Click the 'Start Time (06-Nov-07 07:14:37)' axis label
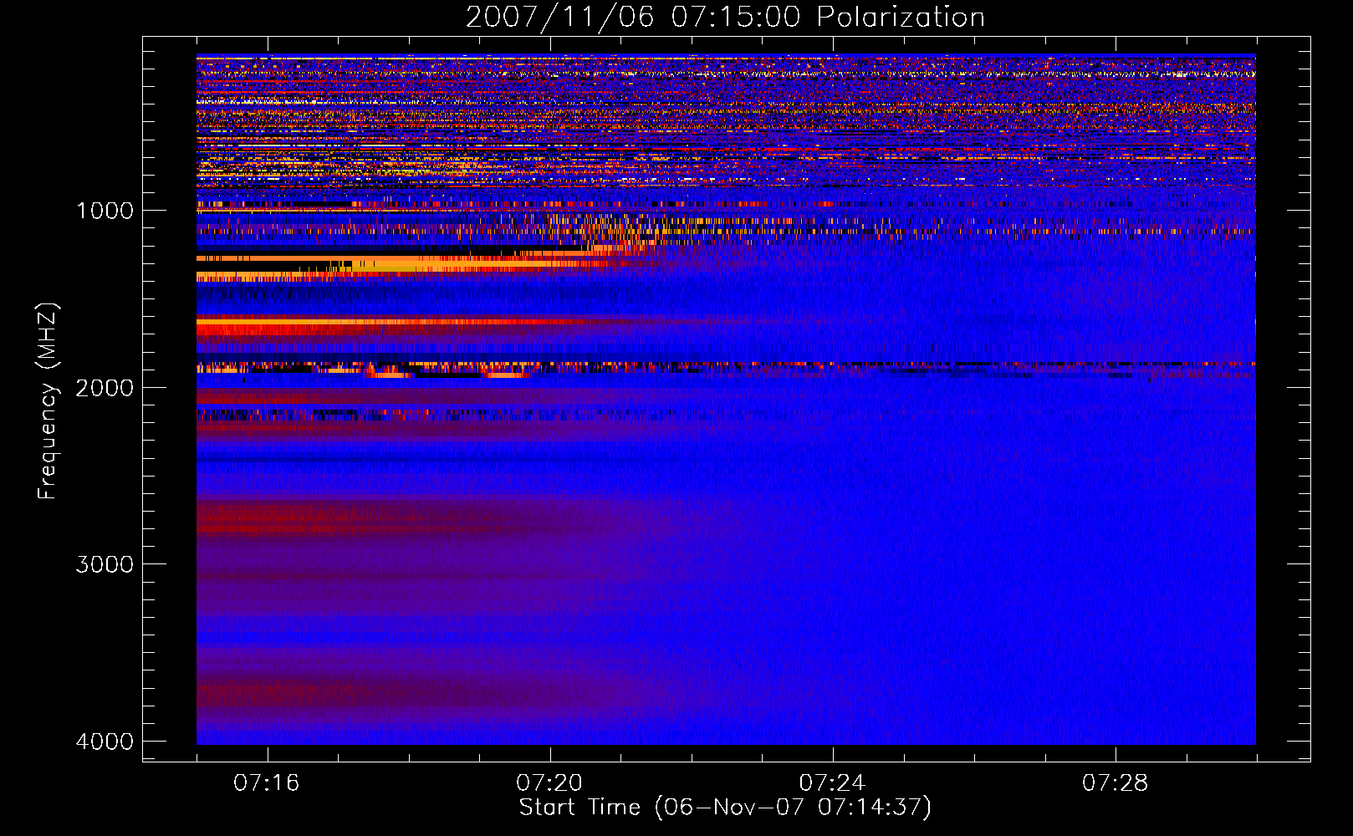The image size is (1353, 836). pyautogui.click(x=725, y=808)
